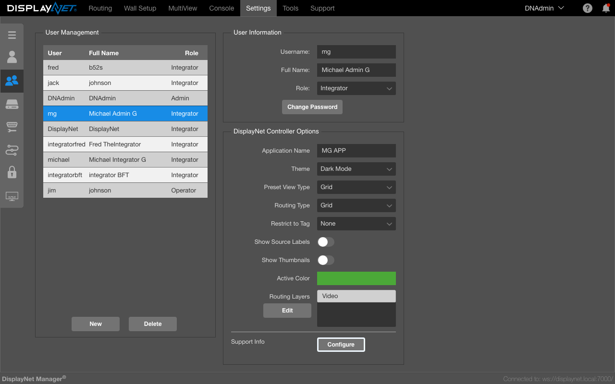Open the Theme dropdown showing Dark Mode

click(357, 169)
